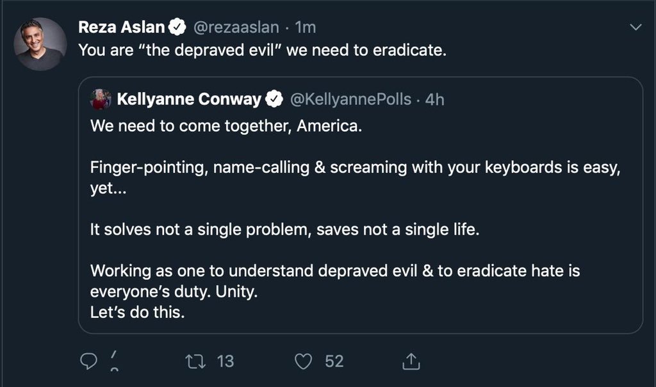This screenshot has width=656, height=387.
Task: Open Reza Aslan's profile picture
Action: 40,44
